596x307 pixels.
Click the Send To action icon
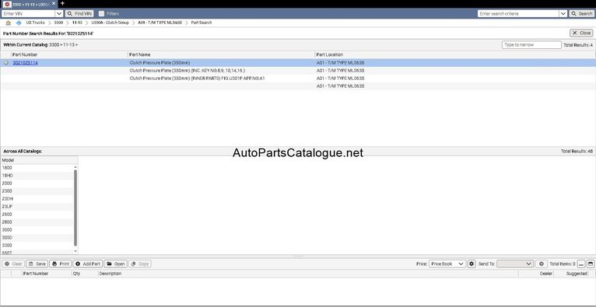pos(542,263)
